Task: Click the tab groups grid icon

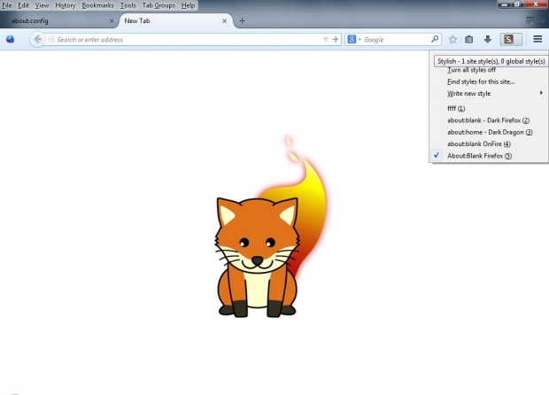Action: coord(530,20)
